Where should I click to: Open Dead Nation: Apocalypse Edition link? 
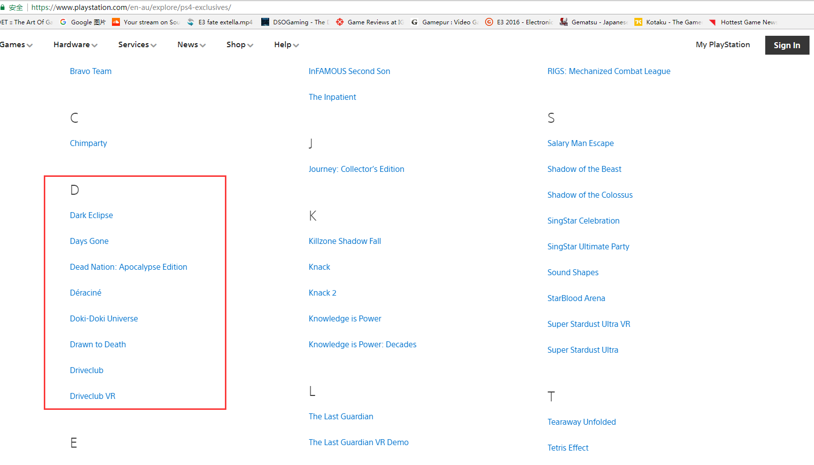[128, 267]
